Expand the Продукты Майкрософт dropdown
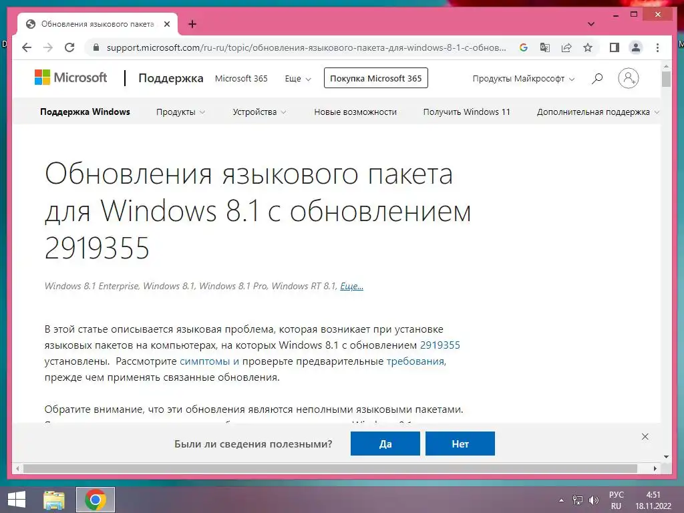This screenshot has width=684, height=513. click(x=524, y=79)
